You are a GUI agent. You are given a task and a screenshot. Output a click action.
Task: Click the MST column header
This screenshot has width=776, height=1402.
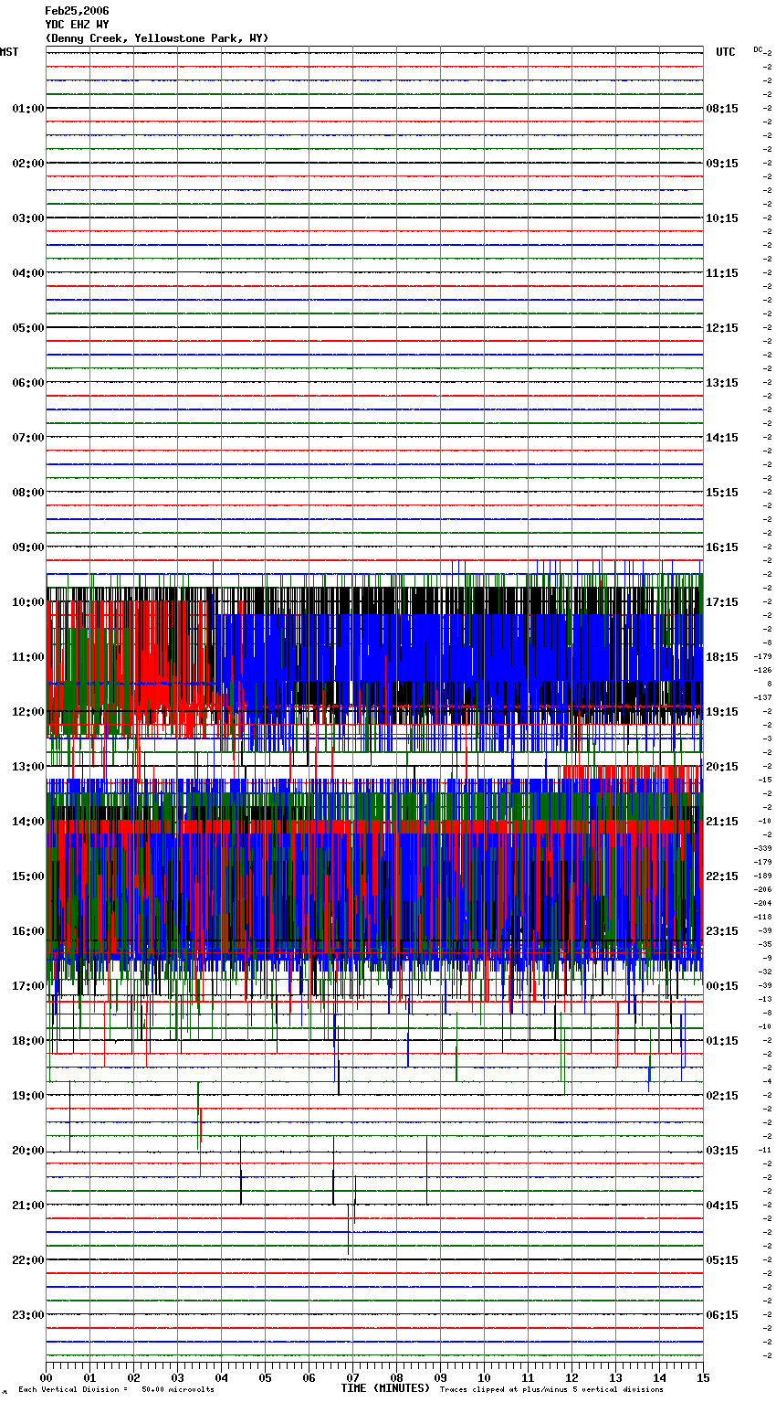[x=9, y=52]
